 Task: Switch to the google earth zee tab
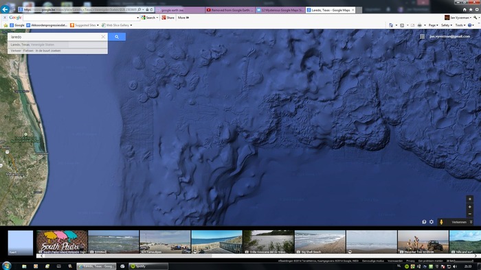(x=180, y=10)
